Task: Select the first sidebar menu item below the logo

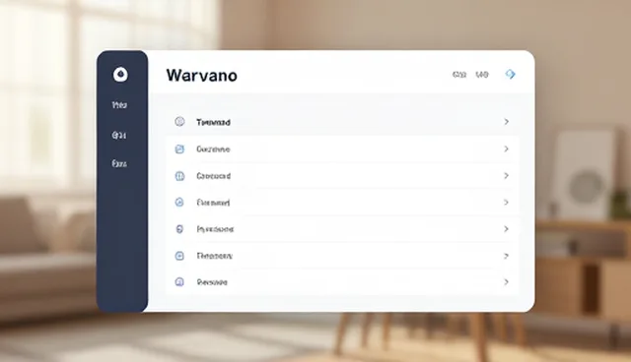Action: [x=119, y=105]
